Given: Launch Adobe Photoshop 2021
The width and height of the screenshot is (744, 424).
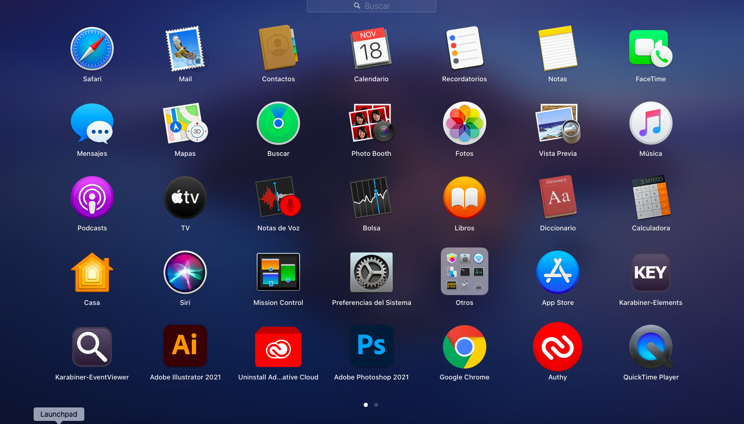Looking at the screenshot, I should (371, 346).
